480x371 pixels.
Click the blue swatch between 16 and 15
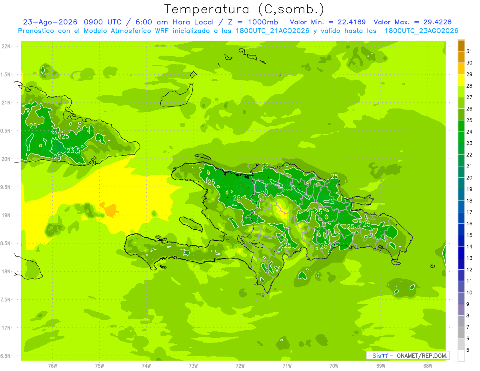[461, 229]
